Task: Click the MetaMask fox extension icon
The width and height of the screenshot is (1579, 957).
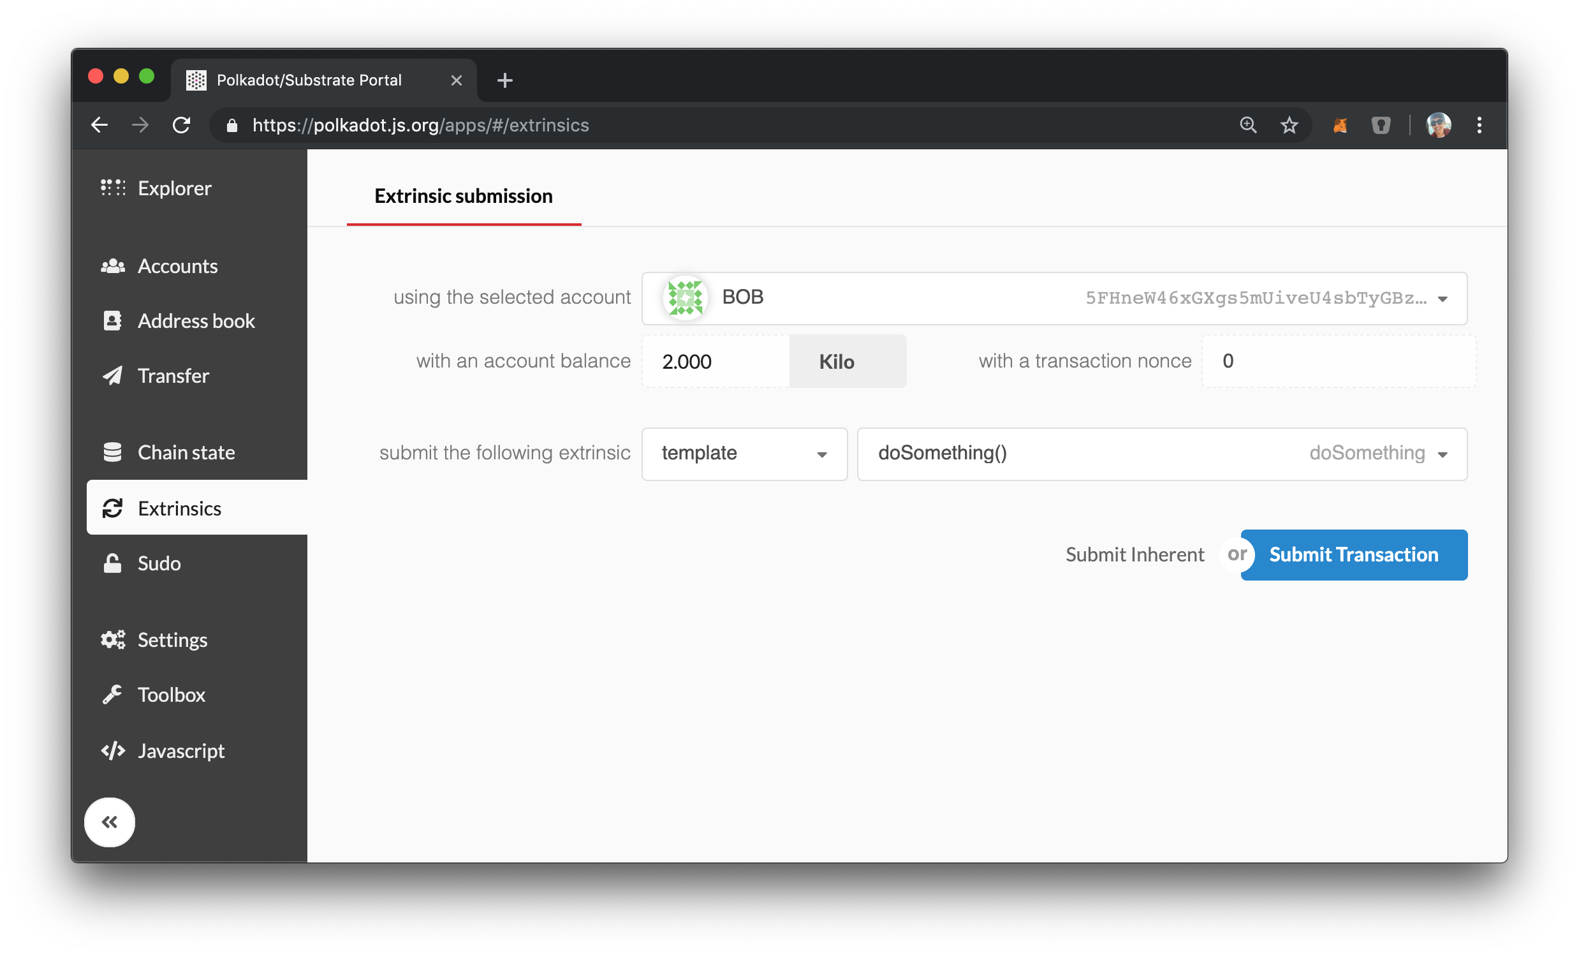Action: (1340, 125)
